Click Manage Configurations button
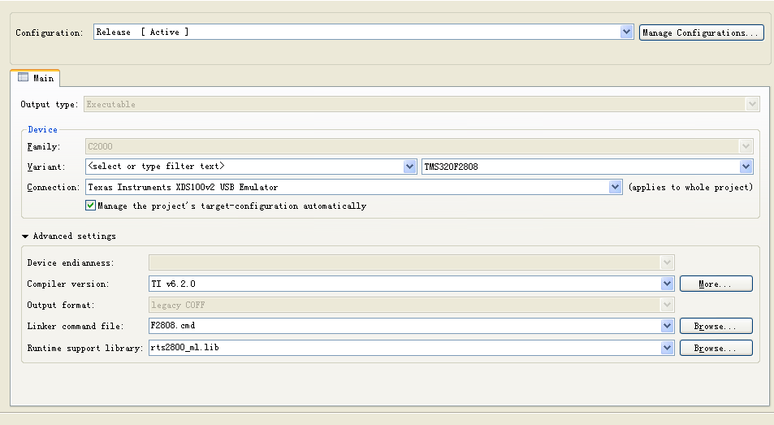 (x=701, y=33)
